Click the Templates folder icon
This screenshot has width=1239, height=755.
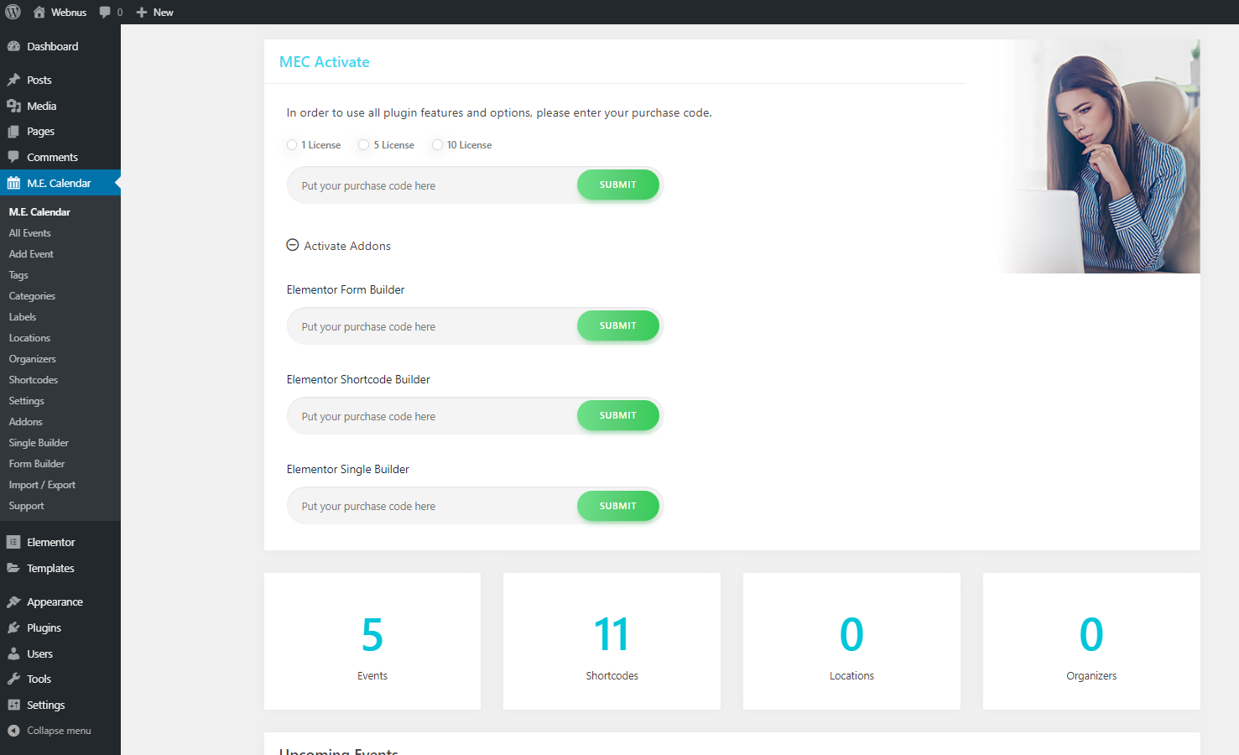pyautogui.click(x=13, y=568)
